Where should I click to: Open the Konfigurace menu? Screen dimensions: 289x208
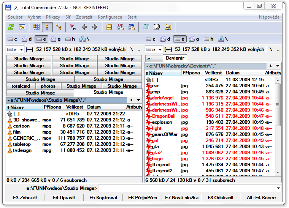110,17
